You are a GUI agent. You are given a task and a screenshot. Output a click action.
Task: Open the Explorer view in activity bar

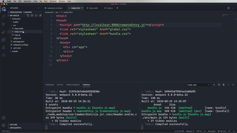[x=4, y=9]
